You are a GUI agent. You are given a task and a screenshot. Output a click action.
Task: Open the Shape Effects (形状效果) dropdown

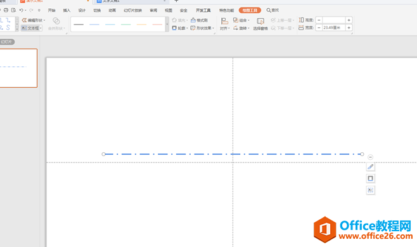202,28
